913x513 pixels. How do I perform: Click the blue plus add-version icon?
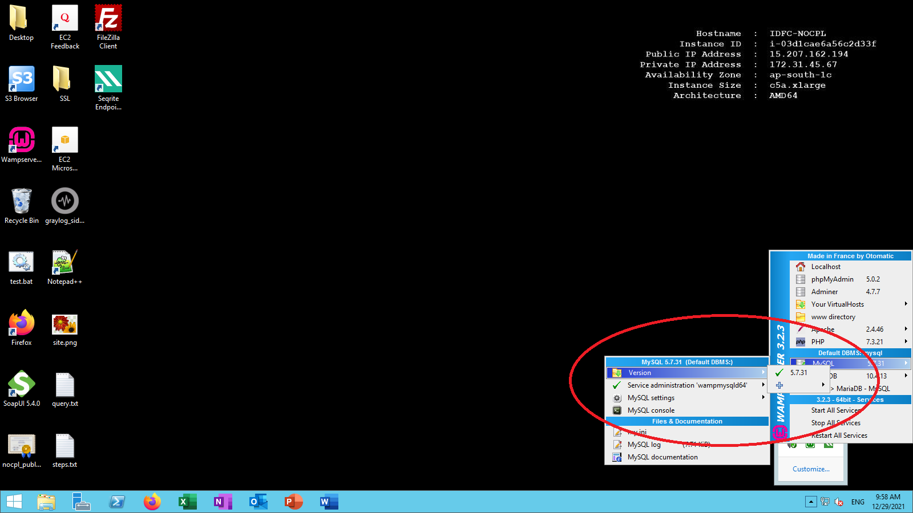(779, 385)
